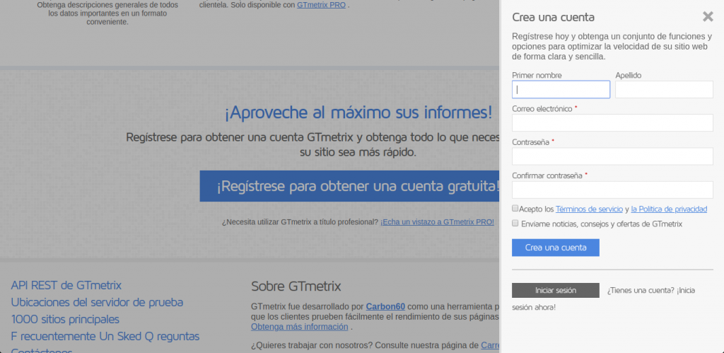The image size is (724, 353).
Task: Click the Crea una cuenta panel title
Action: click(553, 18)
